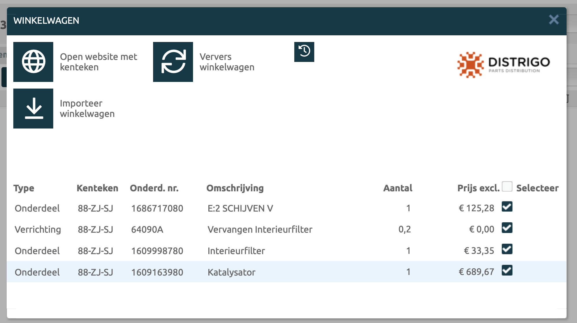Click the 'Ververs winkelwagen' label
This screenshot has width=577, height=323.
coord(227,62)
